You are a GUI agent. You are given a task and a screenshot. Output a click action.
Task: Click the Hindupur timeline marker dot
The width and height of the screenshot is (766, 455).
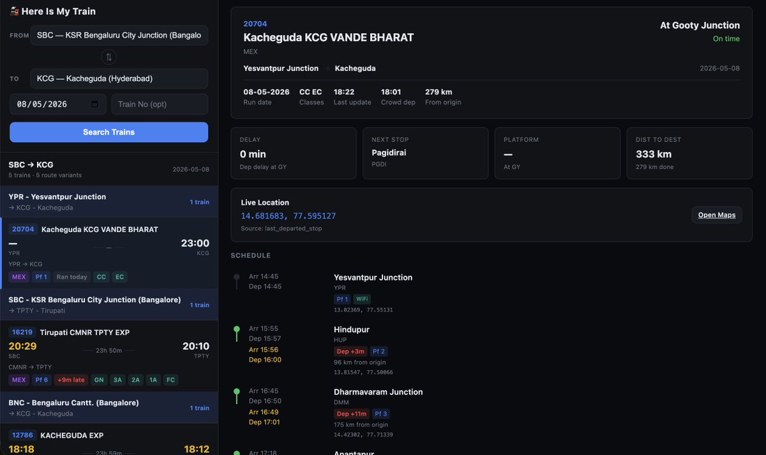click(237, 329)
